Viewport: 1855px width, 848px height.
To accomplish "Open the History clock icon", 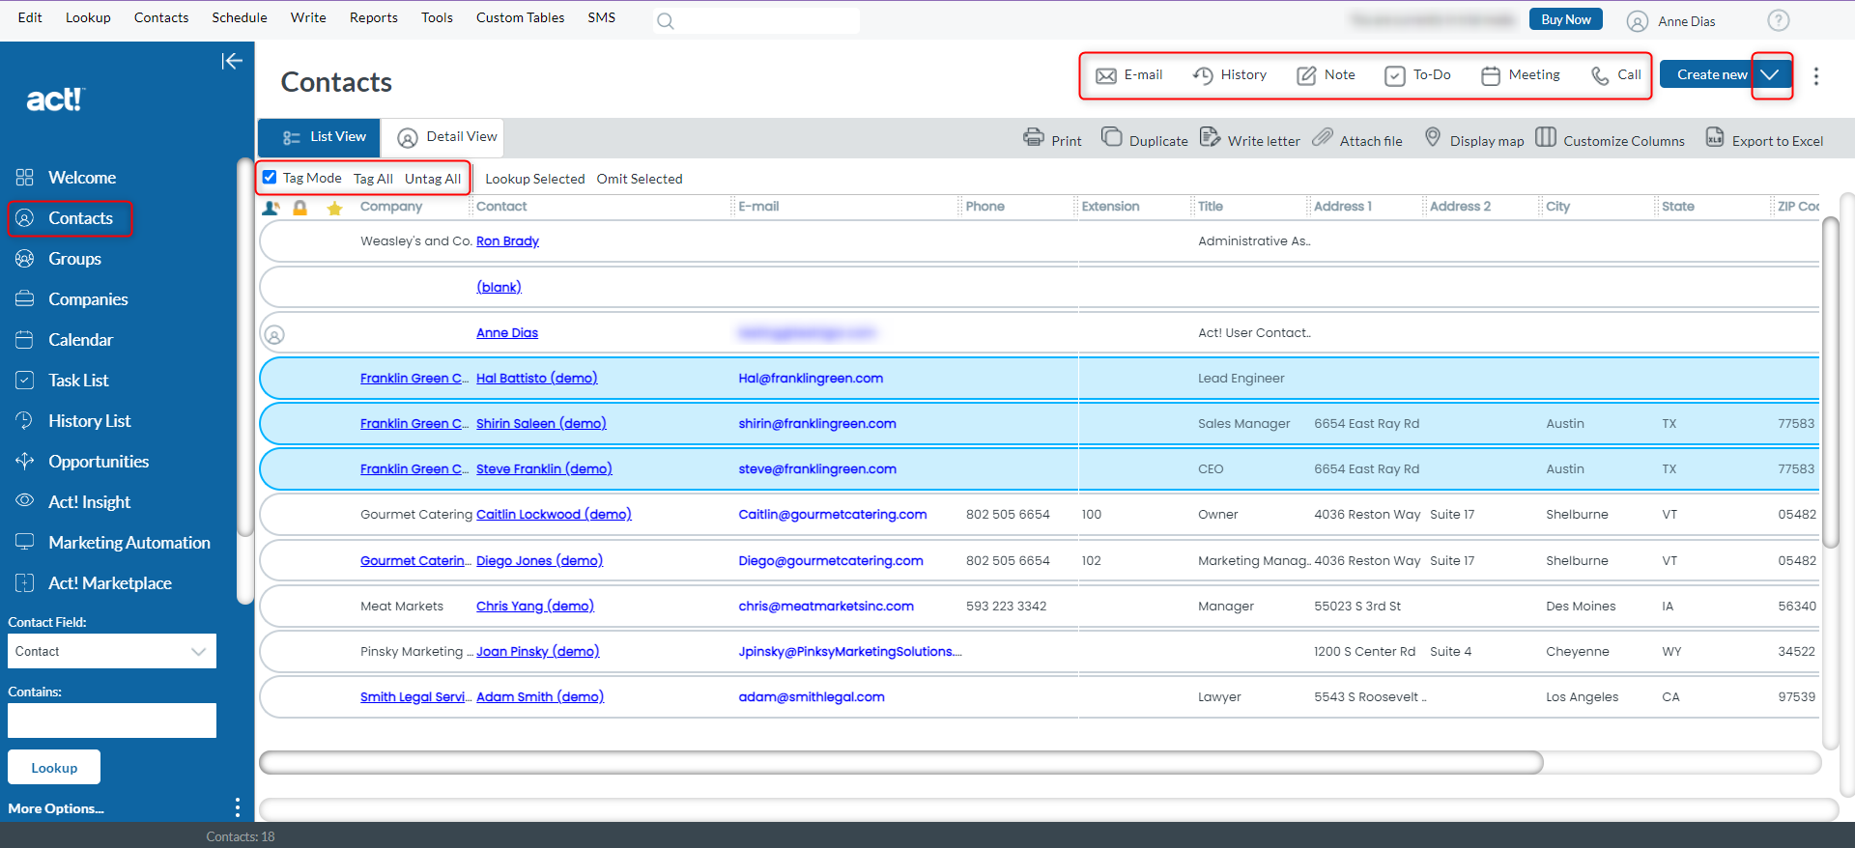I will (1203, 75).
